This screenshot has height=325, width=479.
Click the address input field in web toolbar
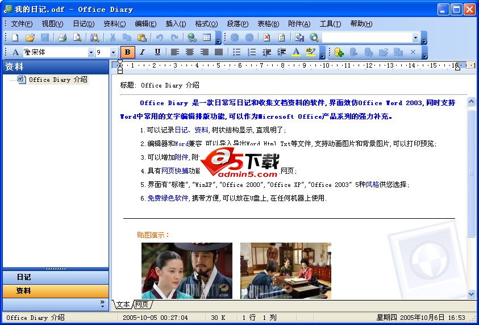pyautogui.click(x=367, y=38)
